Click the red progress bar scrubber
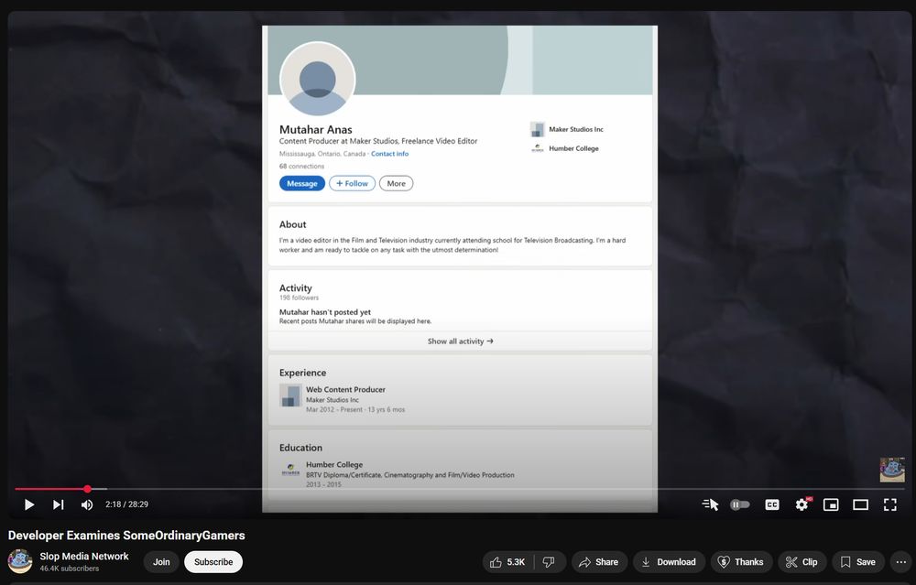Screen dimensions: 916x585 click(87, 489)
